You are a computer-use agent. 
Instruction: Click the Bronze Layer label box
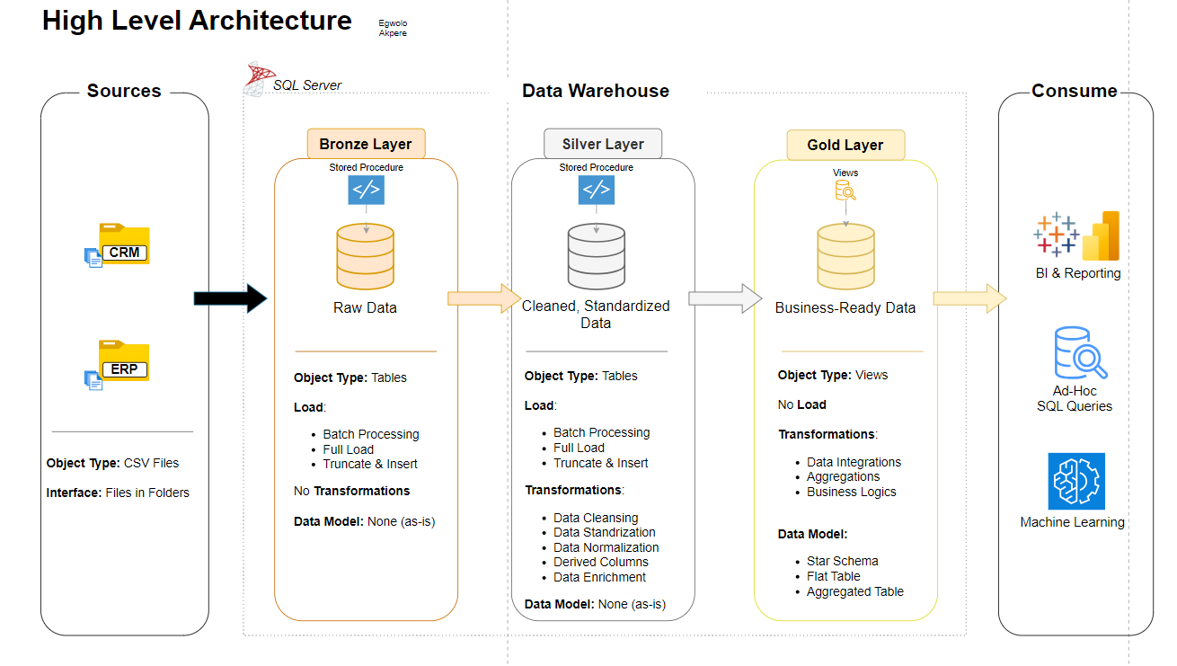[366, 144]
